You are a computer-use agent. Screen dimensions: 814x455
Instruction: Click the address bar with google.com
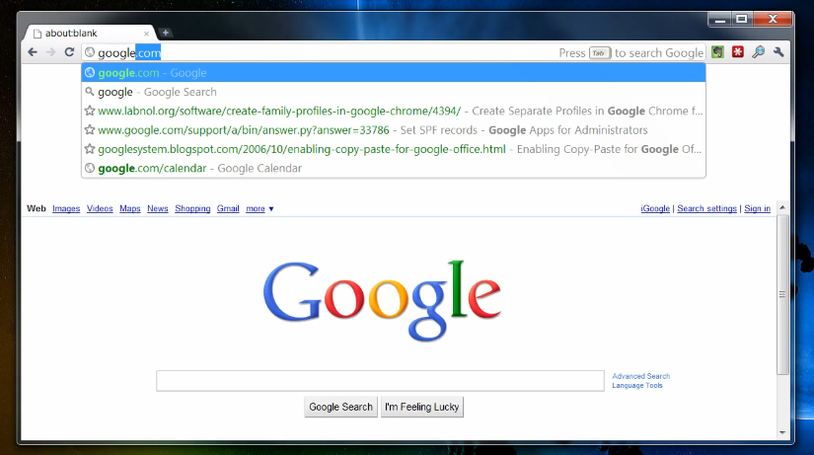394,52
